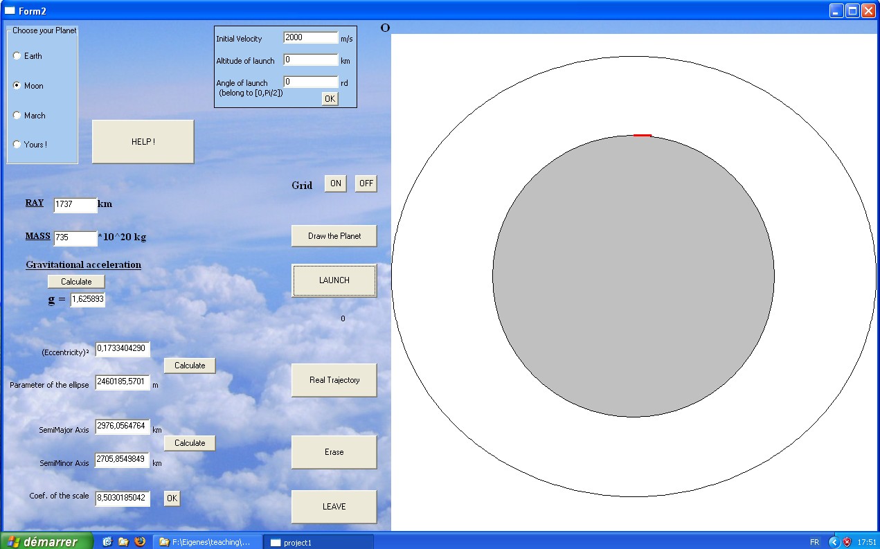The height and width of the screenshot is (549, 880).
Task: Open the HELP! button
Action: click(x=143, y=142)
